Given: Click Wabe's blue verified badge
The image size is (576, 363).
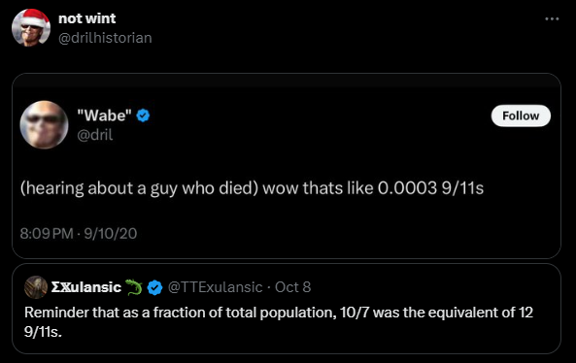Looking at the screenshot, I should coord(143,115).
